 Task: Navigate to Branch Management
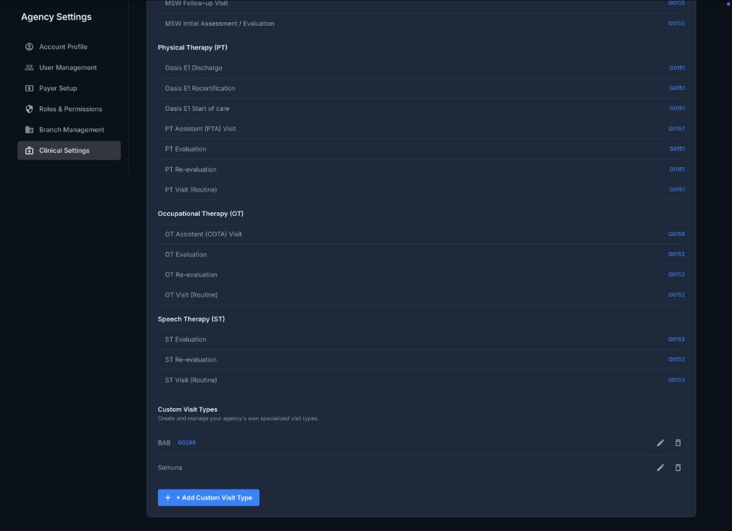pyautogui.click(x=69, y=130)
